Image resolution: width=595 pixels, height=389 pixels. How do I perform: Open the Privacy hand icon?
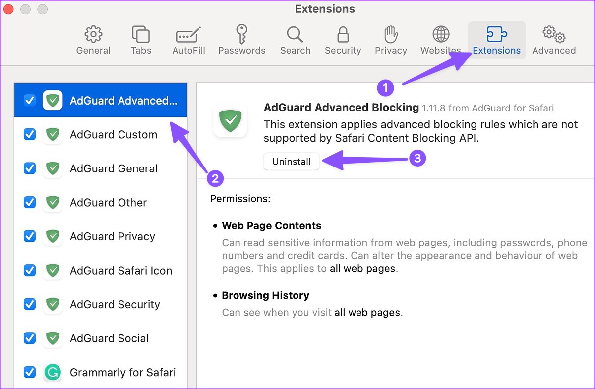point(391,35)
